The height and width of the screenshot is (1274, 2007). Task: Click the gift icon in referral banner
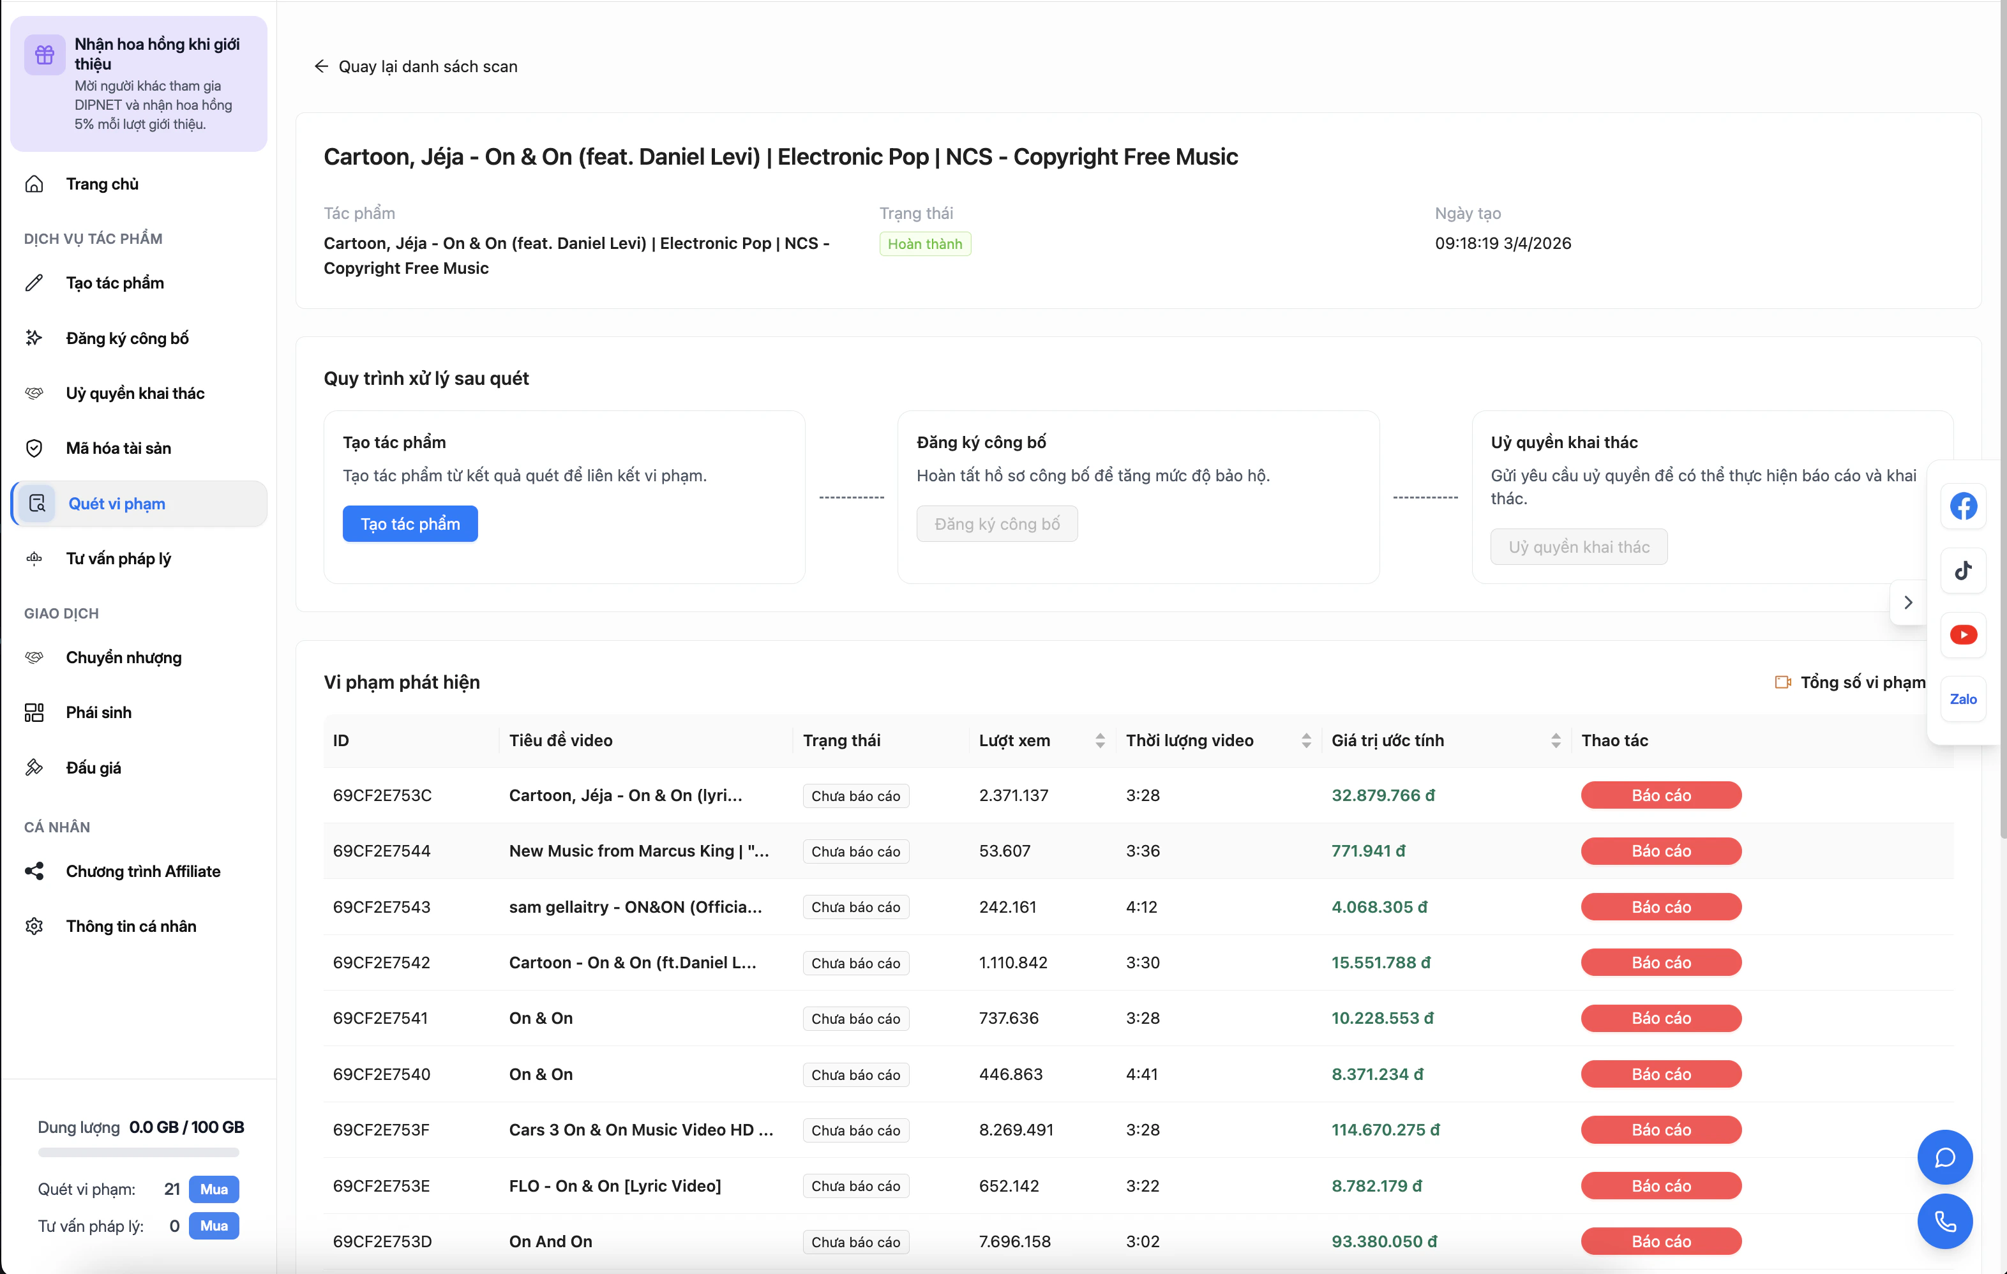44,55
